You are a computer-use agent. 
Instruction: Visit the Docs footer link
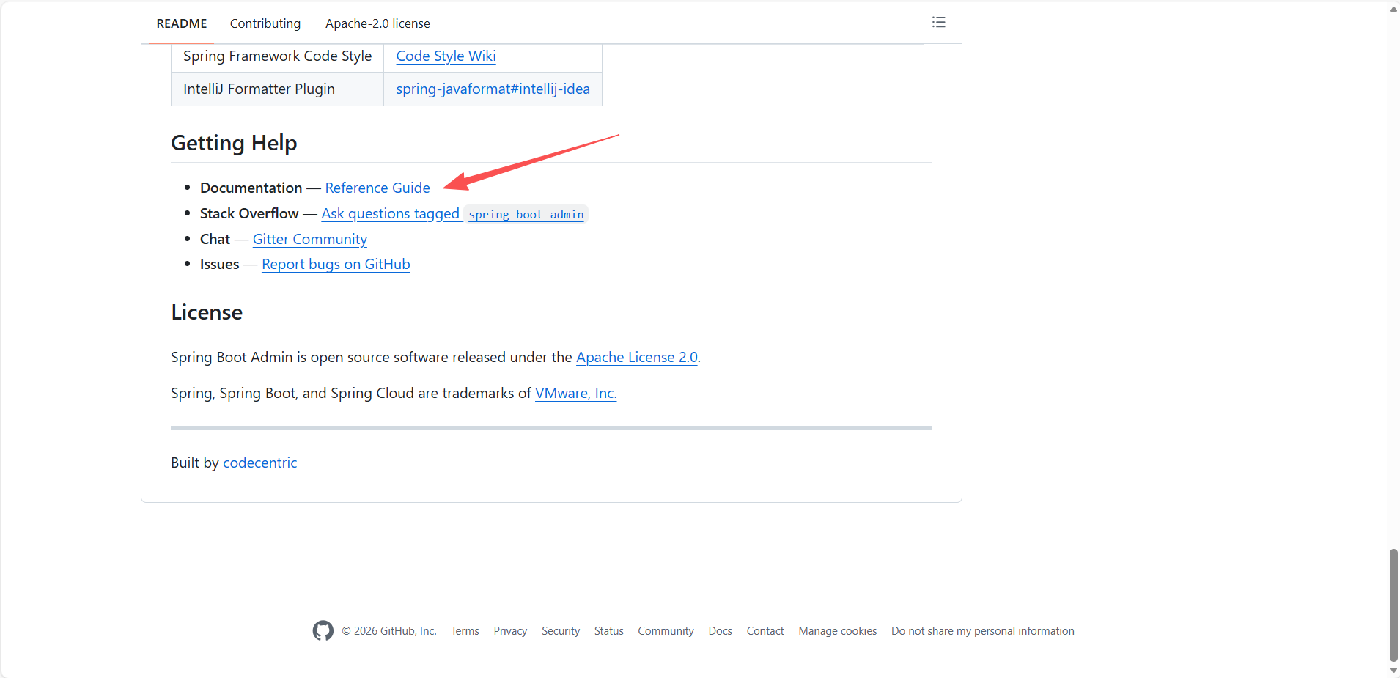tap(721, 631)
